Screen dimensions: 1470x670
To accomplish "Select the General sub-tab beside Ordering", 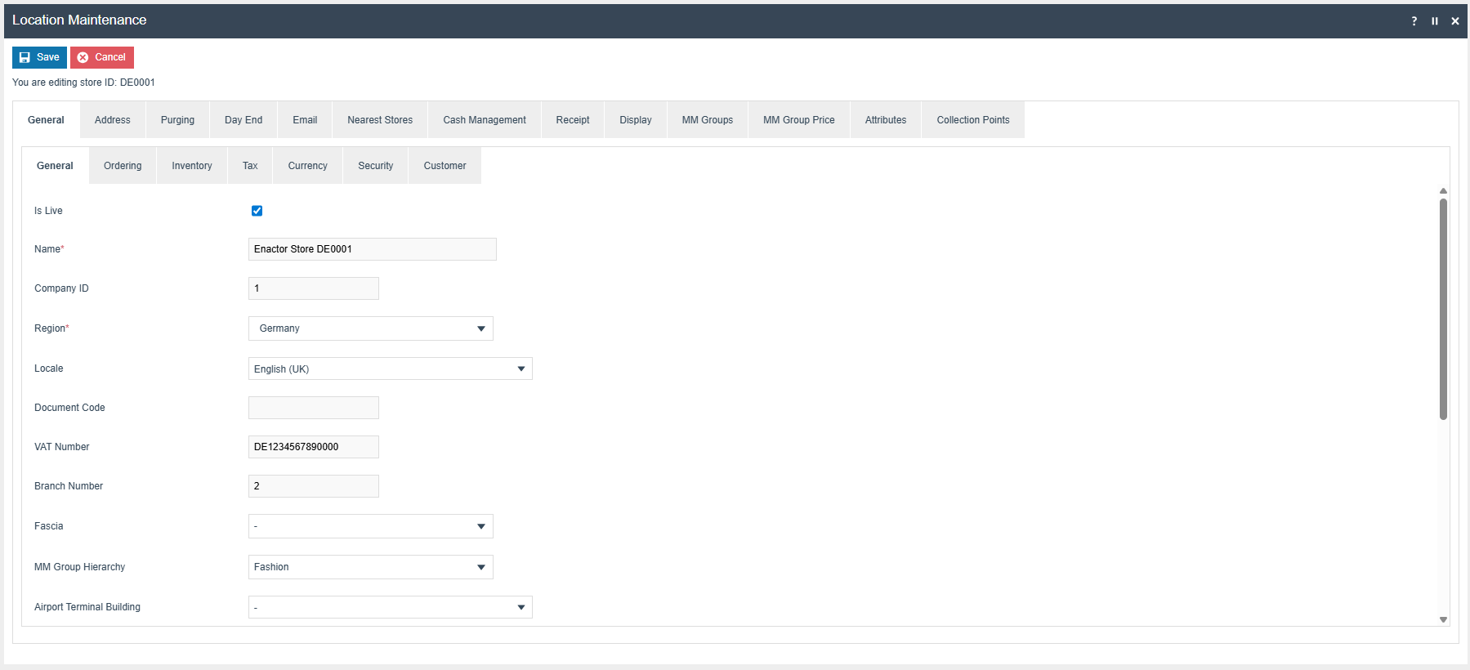I will tap(55, 166).
